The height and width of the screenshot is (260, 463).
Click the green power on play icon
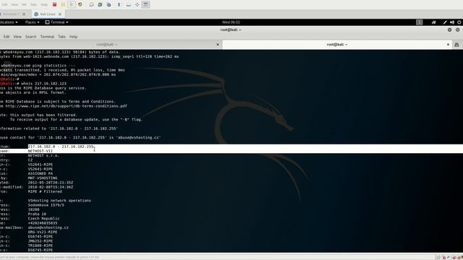[71, 4]
